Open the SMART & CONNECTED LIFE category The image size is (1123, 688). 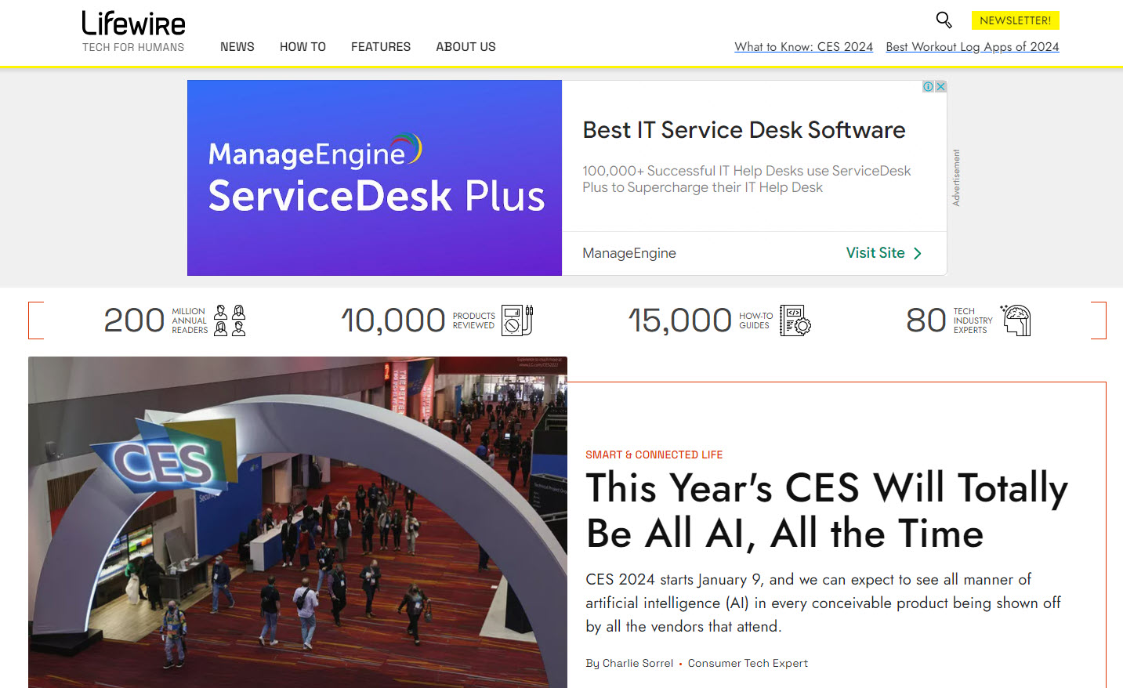point(654,454)
